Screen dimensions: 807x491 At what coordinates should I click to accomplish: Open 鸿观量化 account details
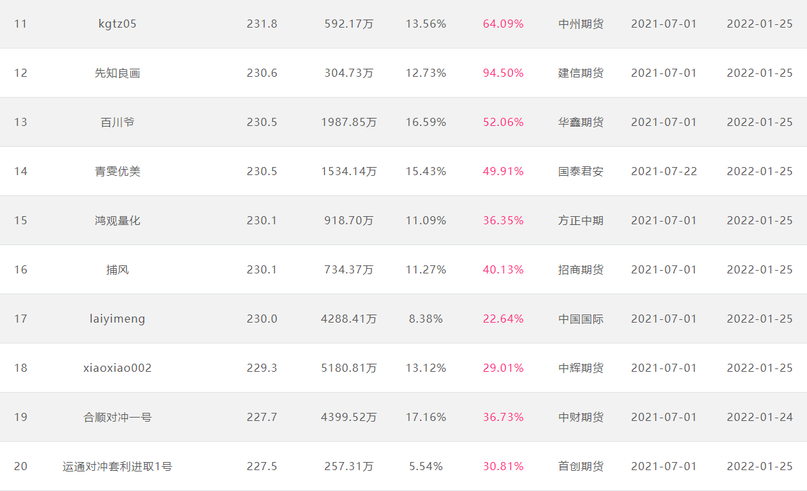(117, 220)
